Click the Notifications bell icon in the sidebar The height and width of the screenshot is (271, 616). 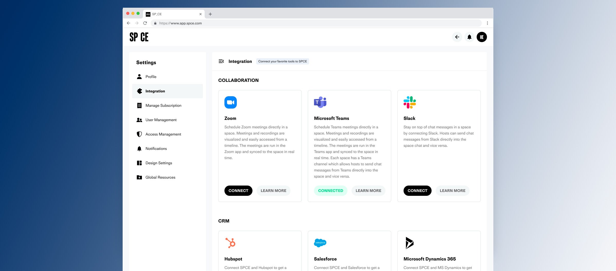139,149
